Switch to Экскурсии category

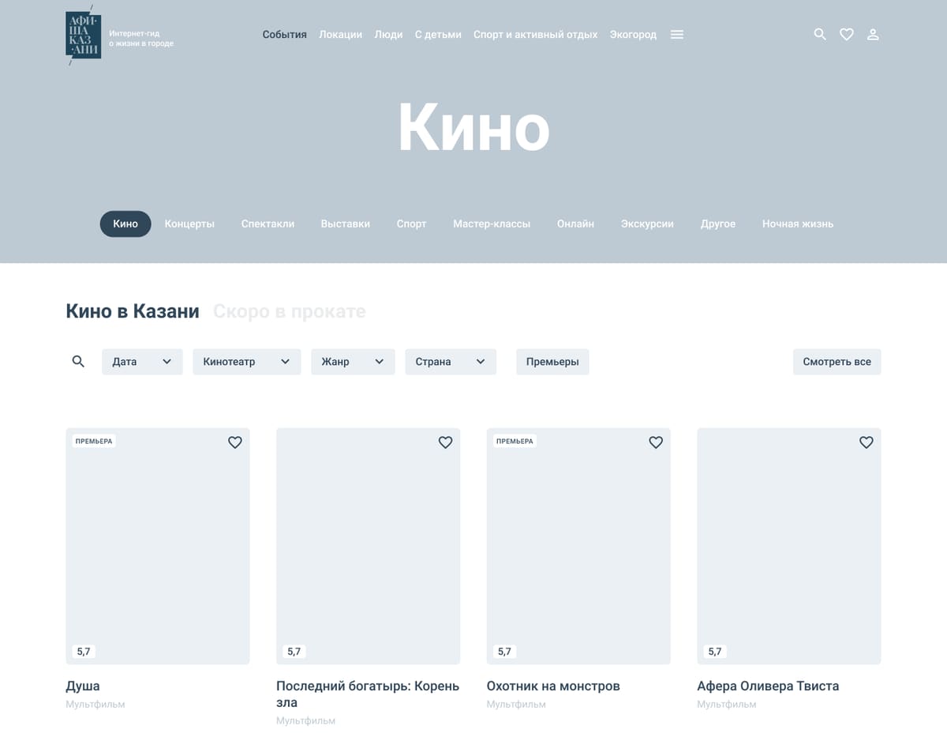tap(647, 224)
